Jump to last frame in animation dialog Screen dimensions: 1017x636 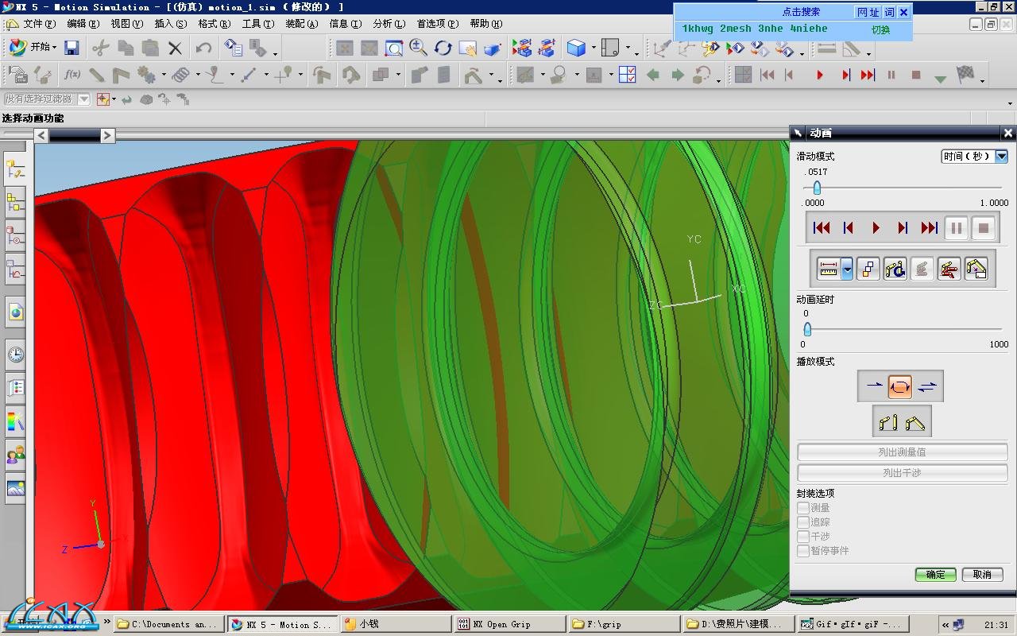click(x=930, y=228)
